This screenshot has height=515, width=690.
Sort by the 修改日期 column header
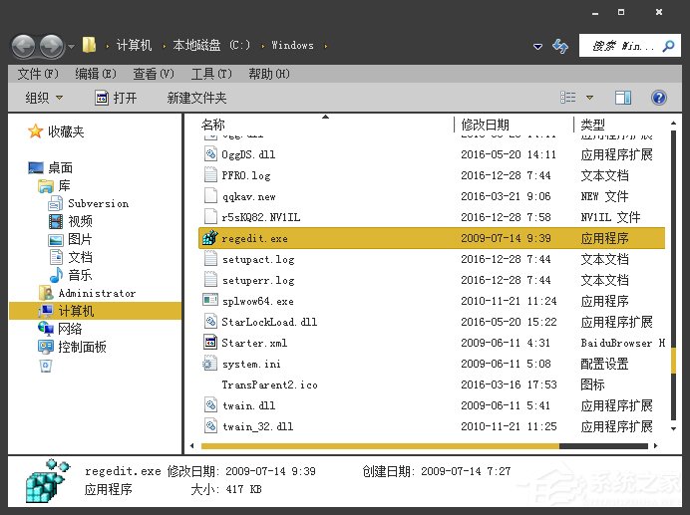pyautogui.click(x=485, y=125)
